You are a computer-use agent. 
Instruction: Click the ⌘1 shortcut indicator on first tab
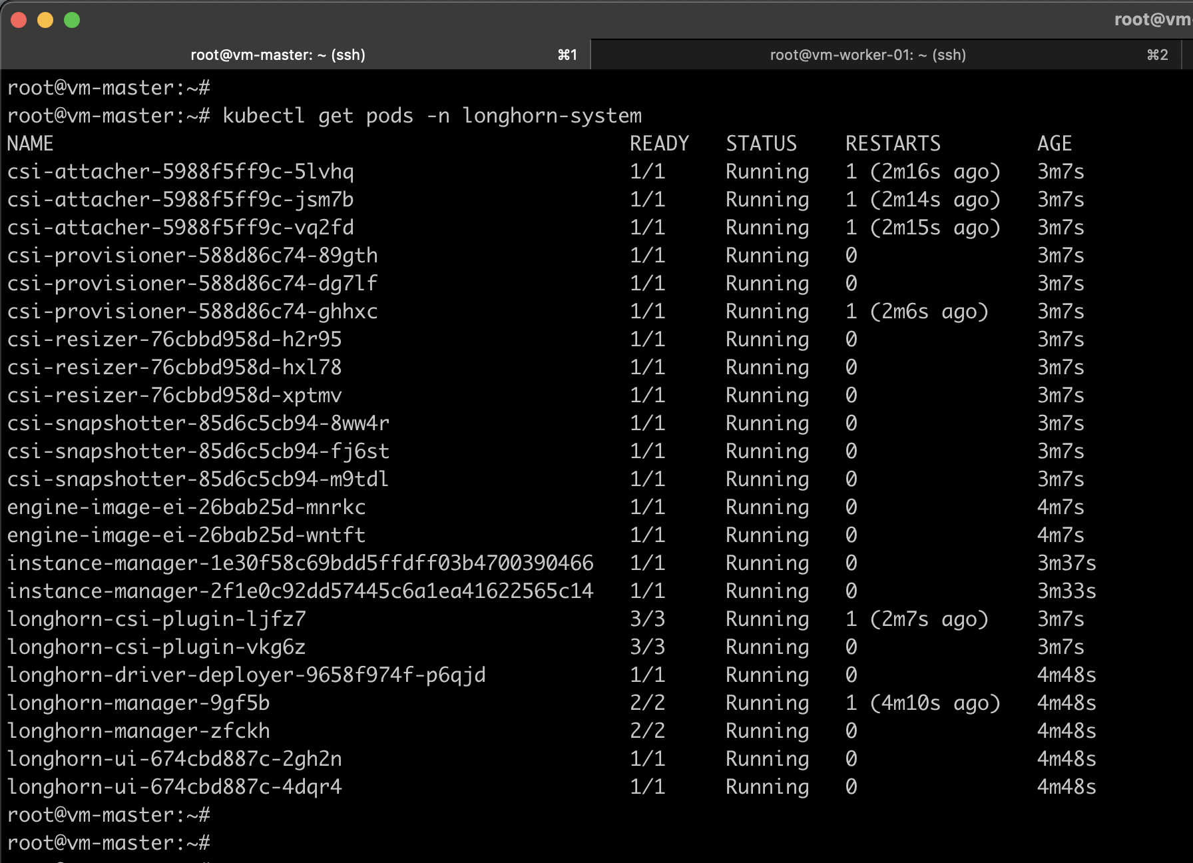567,55
